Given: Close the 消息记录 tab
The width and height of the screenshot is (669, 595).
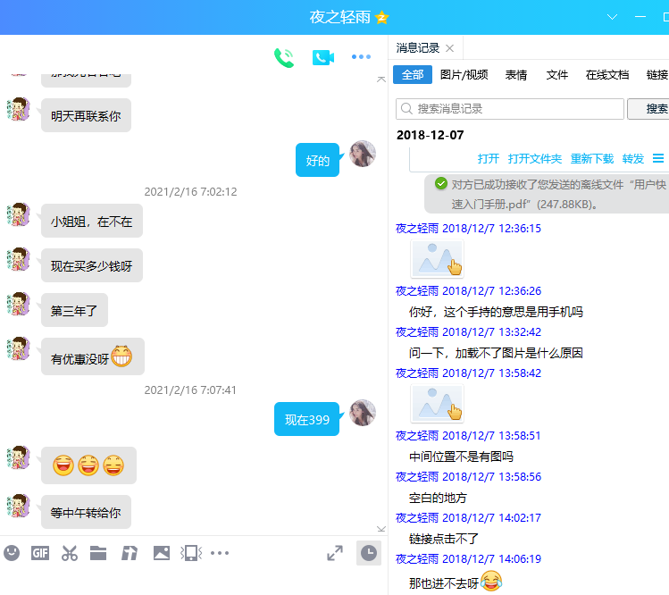Looking at the screenshot, I should (450, 48).
